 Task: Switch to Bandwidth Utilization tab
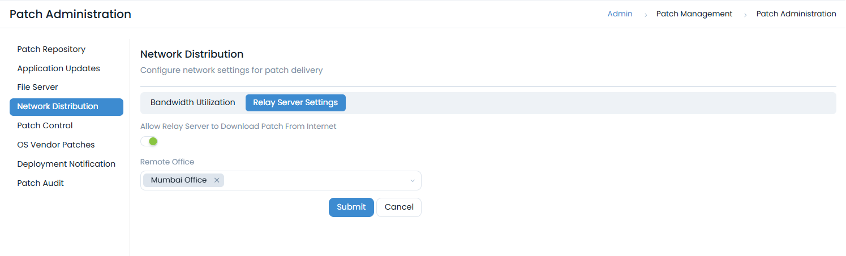click(x=192, y=103)
